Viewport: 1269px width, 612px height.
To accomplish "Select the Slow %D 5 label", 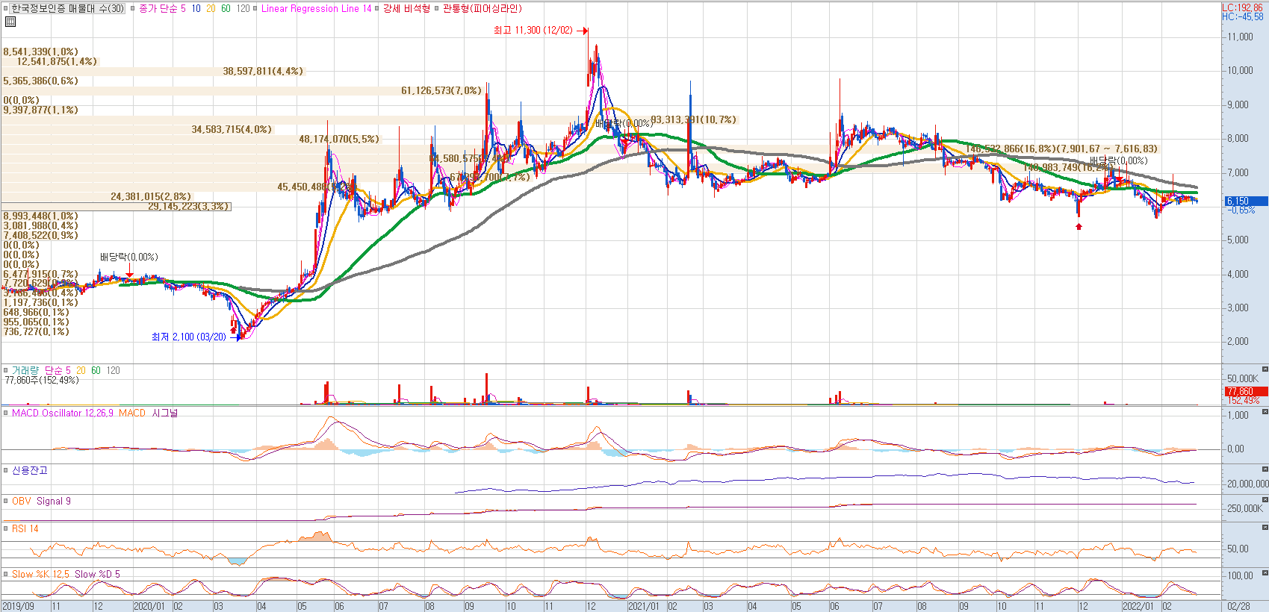I will pyautogui.click(x=97, y=574).
